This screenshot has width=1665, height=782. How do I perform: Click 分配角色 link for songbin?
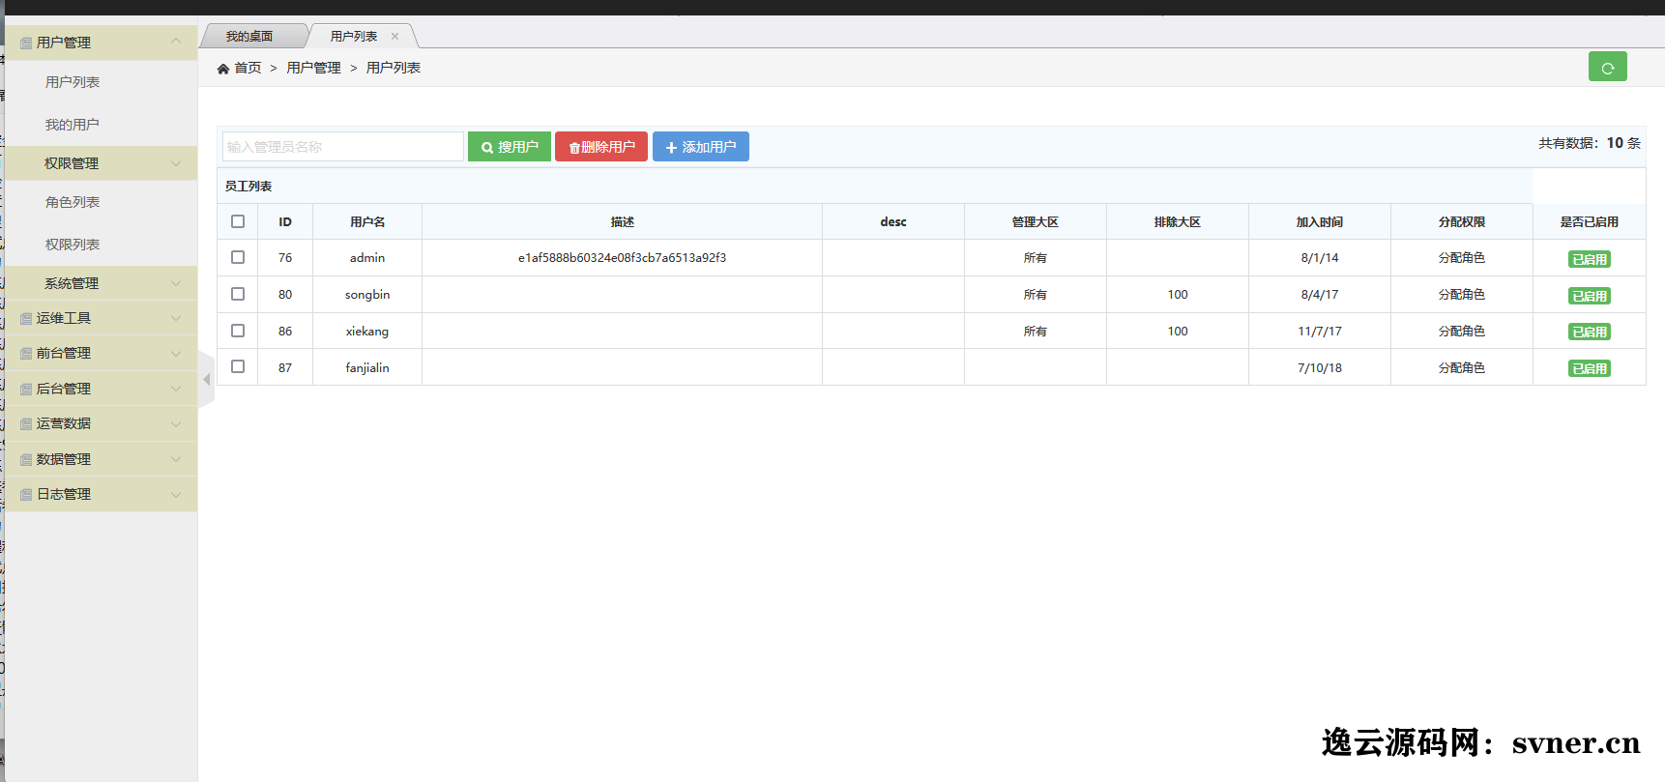pyautogui.click(x=1461, y=295)
